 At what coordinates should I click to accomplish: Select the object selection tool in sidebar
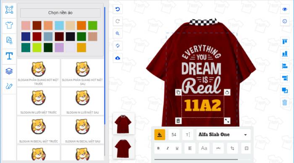[x=9, y=10]
